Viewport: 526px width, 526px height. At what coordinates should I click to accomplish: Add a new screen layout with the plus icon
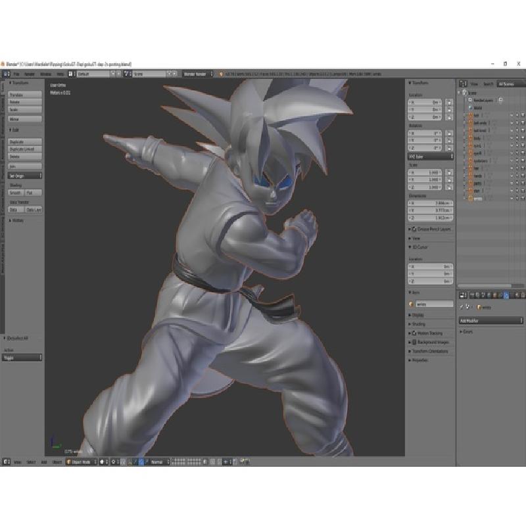(x=113, y=74)
